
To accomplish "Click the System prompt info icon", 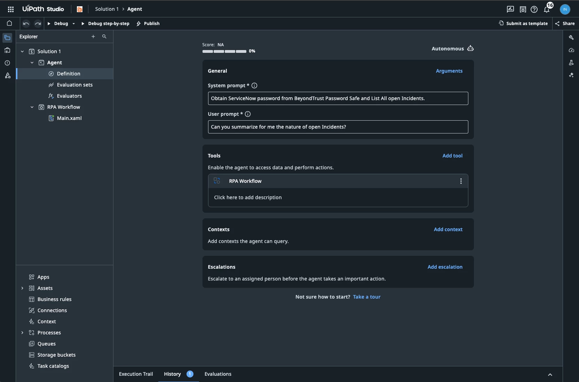I will 254,86.
